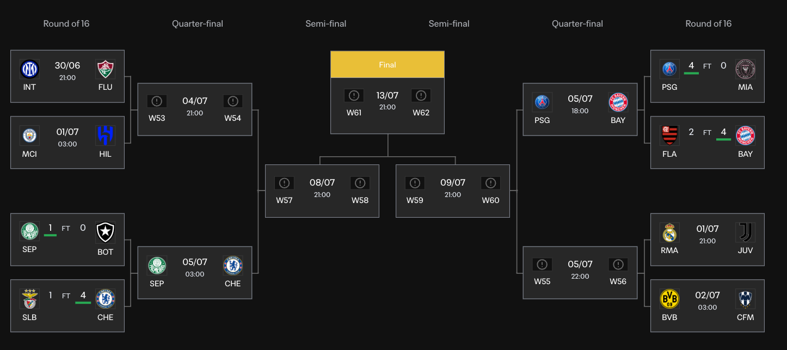Click Flamengo's score of 2
The width and height of the screenshot is (787, 350).
click(x=691, y=132)
